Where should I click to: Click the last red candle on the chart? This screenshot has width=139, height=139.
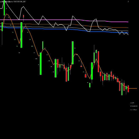click(x=128, y=89)
